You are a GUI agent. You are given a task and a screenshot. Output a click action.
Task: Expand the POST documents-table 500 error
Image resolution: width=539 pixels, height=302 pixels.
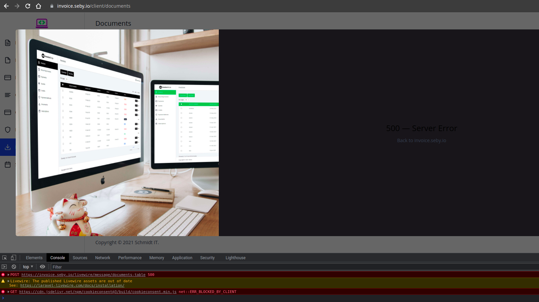pyautogui.click(x=8, y=274)
